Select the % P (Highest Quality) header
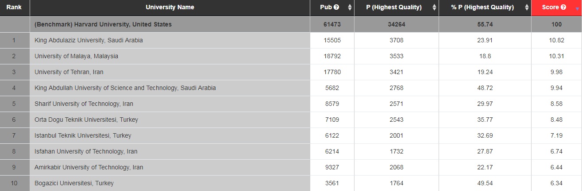Viewport: 582px width, 191px height. 485,8
